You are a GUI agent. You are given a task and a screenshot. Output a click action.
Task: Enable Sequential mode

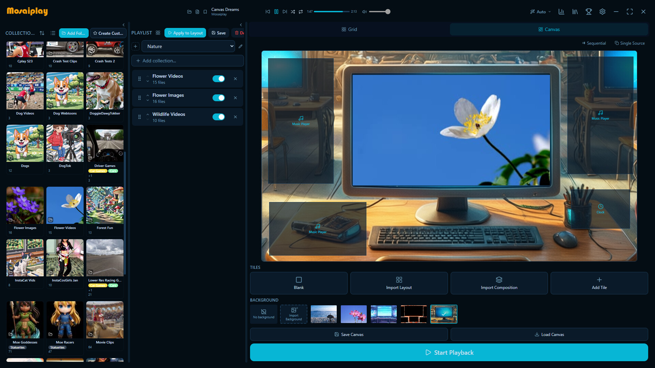click(x=594, y=43)
